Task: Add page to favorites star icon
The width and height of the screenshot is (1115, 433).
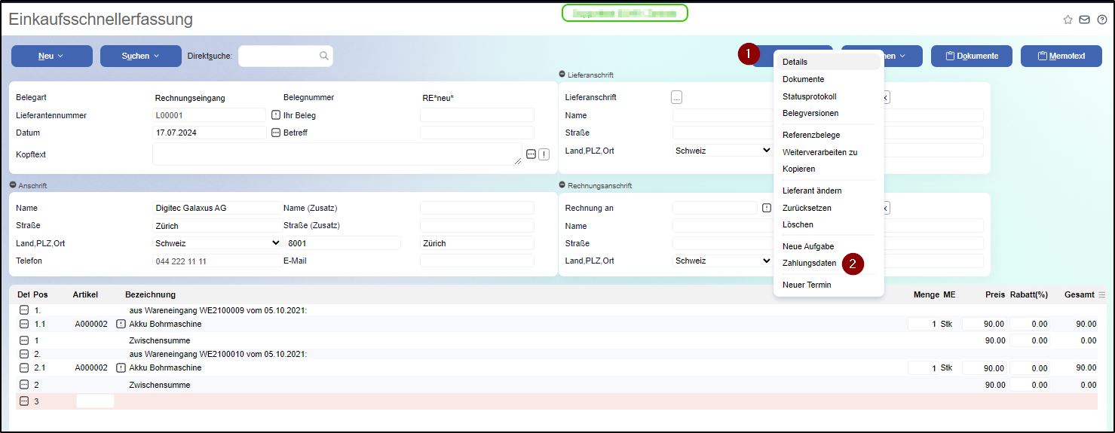Action: [1068, 20]
